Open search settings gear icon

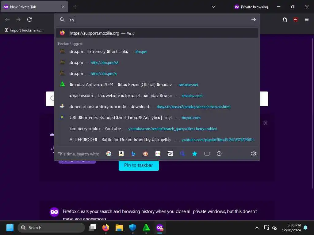(x=254, y=154)
